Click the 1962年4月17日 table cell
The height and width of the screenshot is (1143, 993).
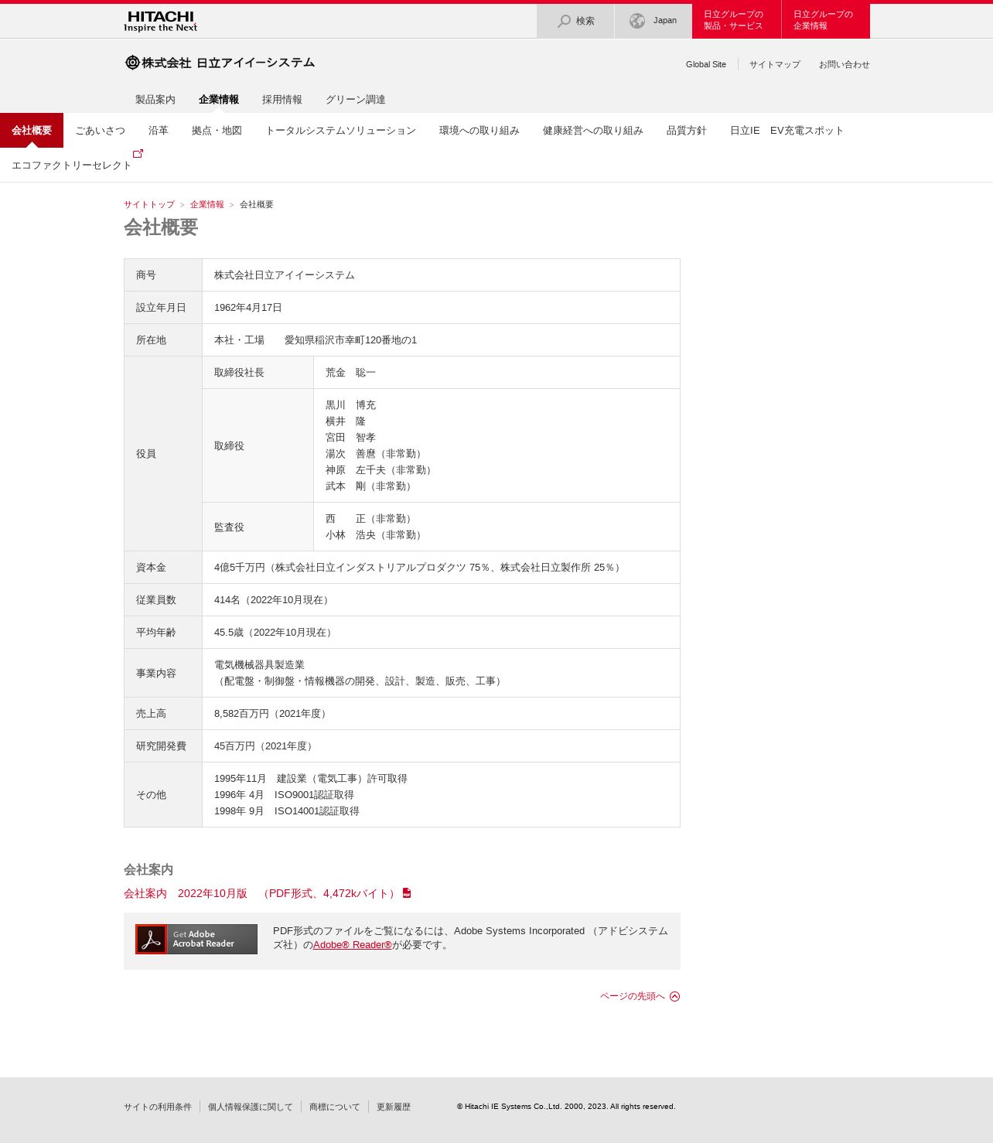click(x=441, y=308)
